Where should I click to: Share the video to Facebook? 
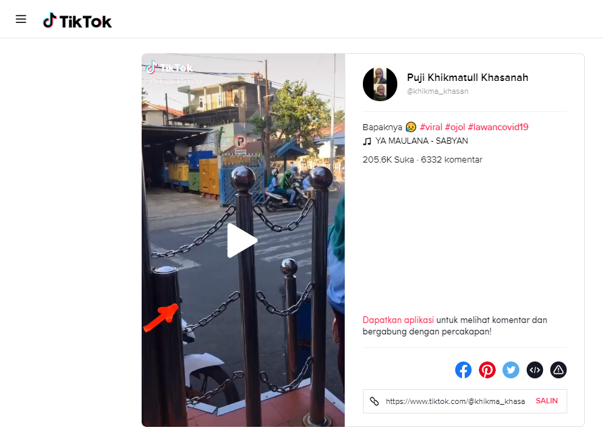[463, 370]
